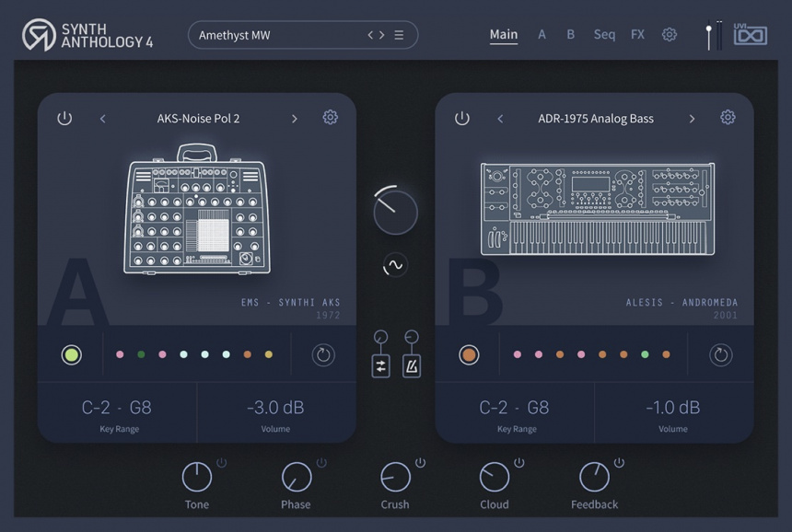Switch to the A tab
This screenshot has width=792, height=532.
542,34
